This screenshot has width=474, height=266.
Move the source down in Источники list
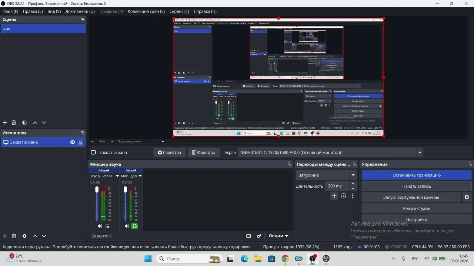click(44, 236)
